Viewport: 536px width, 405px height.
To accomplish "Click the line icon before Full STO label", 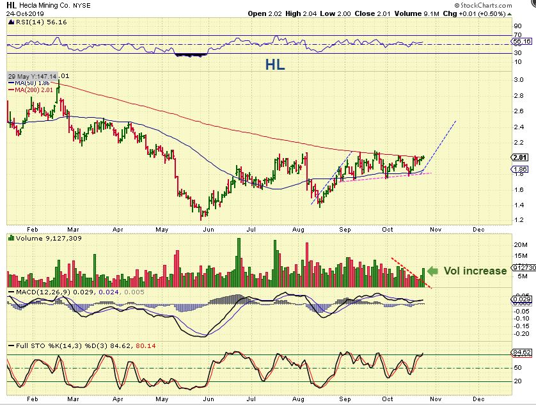I will click(11, 346).
